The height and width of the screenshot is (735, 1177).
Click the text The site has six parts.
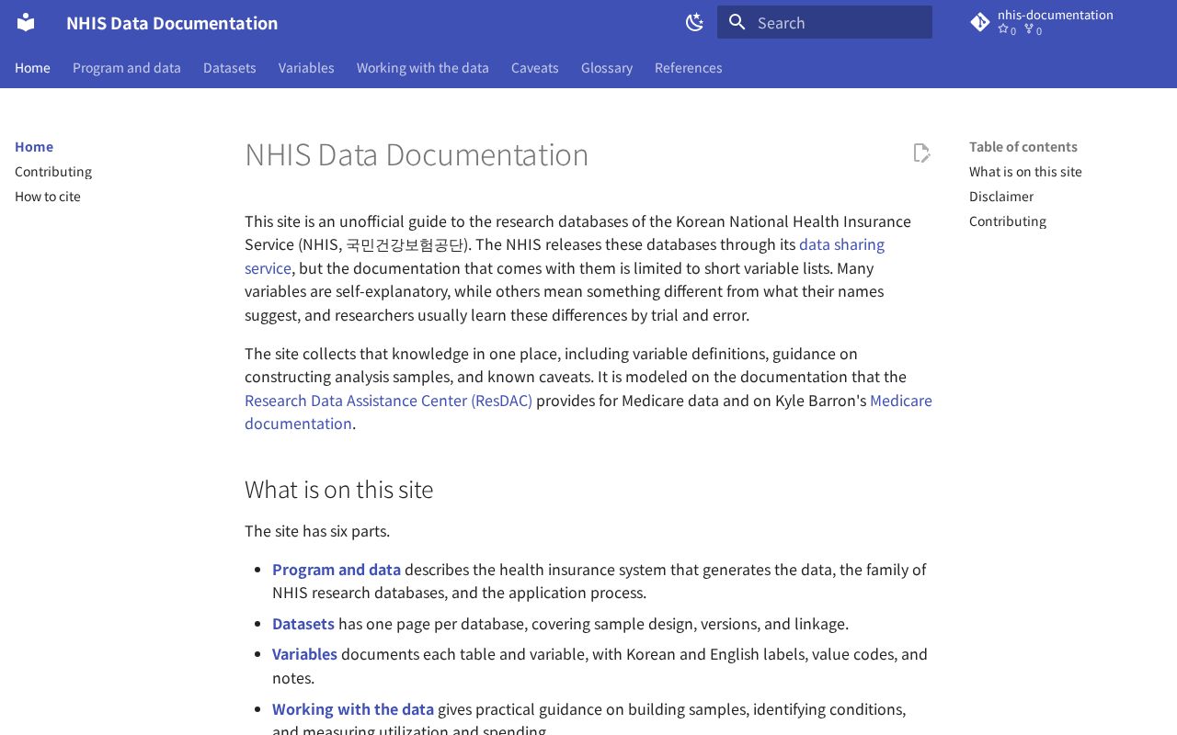click(x=317, y=531)
